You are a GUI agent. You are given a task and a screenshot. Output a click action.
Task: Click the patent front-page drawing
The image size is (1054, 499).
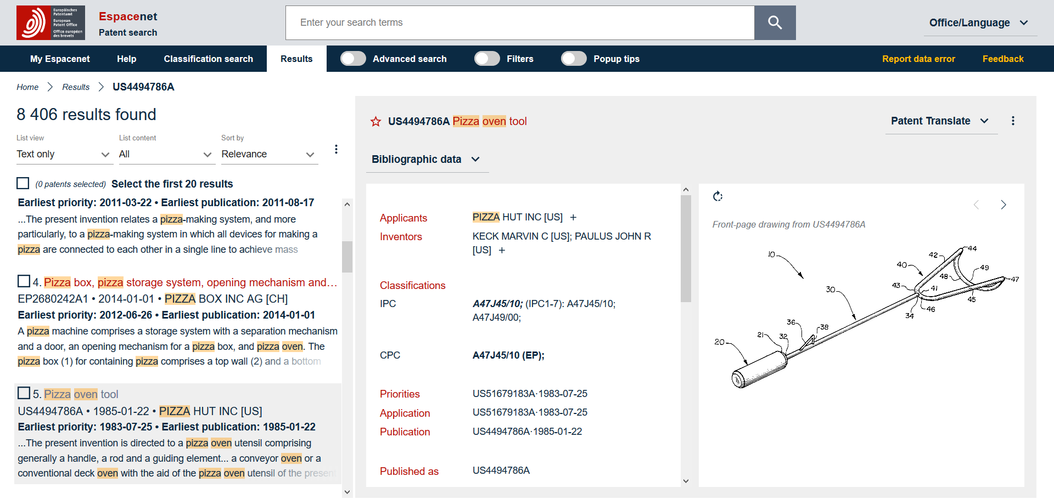coord(866,317)
